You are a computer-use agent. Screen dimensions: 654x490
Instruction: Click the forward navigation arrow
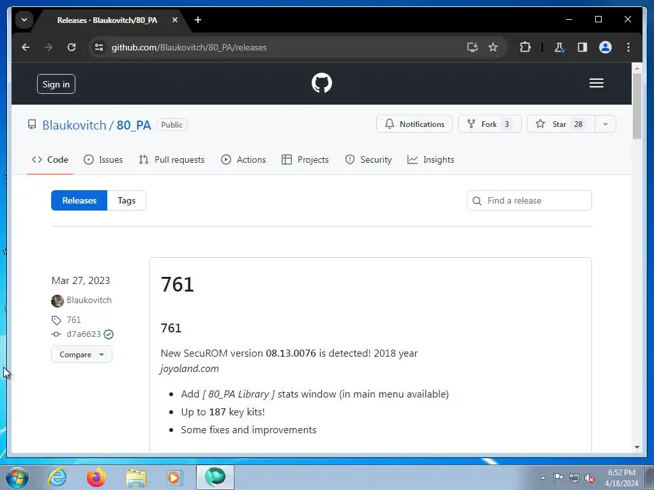coord(49,47)
